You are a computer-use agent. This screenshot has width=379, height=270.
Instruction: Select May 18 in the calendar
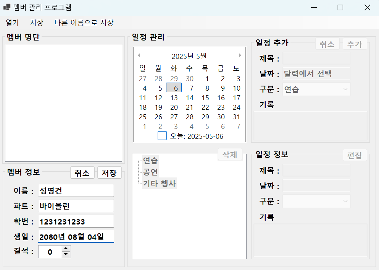143,107
